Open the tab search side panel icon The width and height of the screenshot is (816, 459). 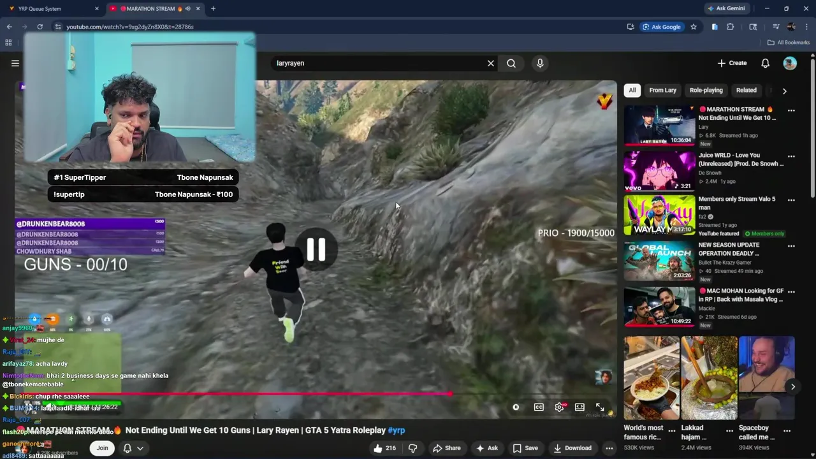tap(753, 27)
